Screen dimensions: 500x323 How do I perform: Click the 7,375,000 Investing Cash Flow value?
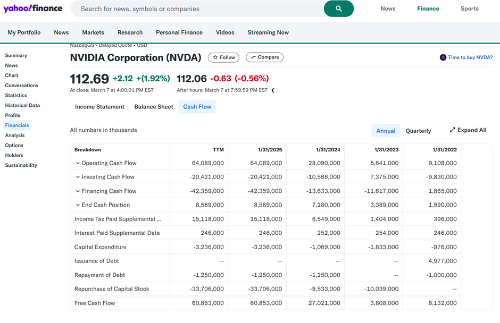(384, 177)
